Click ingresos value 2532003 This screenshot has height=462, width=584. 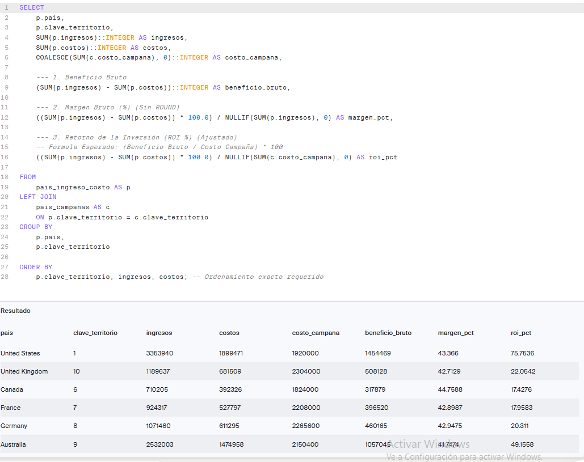[x=159, y=444]
